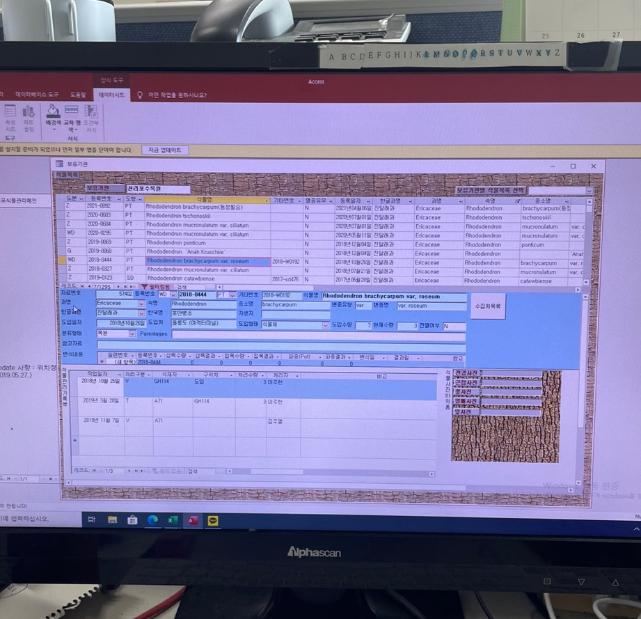
Task: Expand the 도입형태 식물체 combo box
Action: (326, 325)
